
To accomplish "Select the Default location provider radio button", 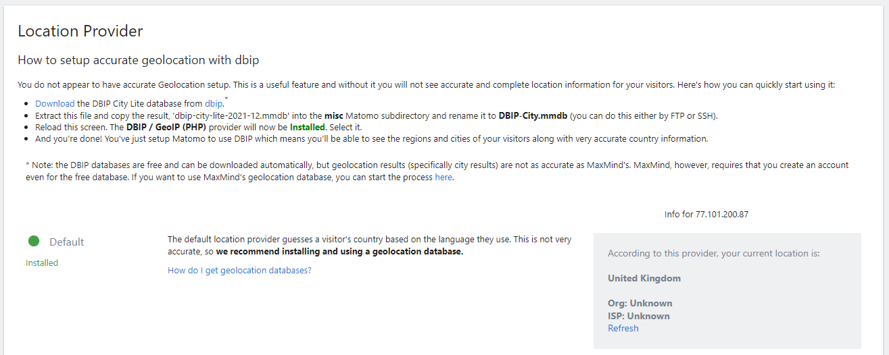I will pyautogui.click(x=34, y=241).
